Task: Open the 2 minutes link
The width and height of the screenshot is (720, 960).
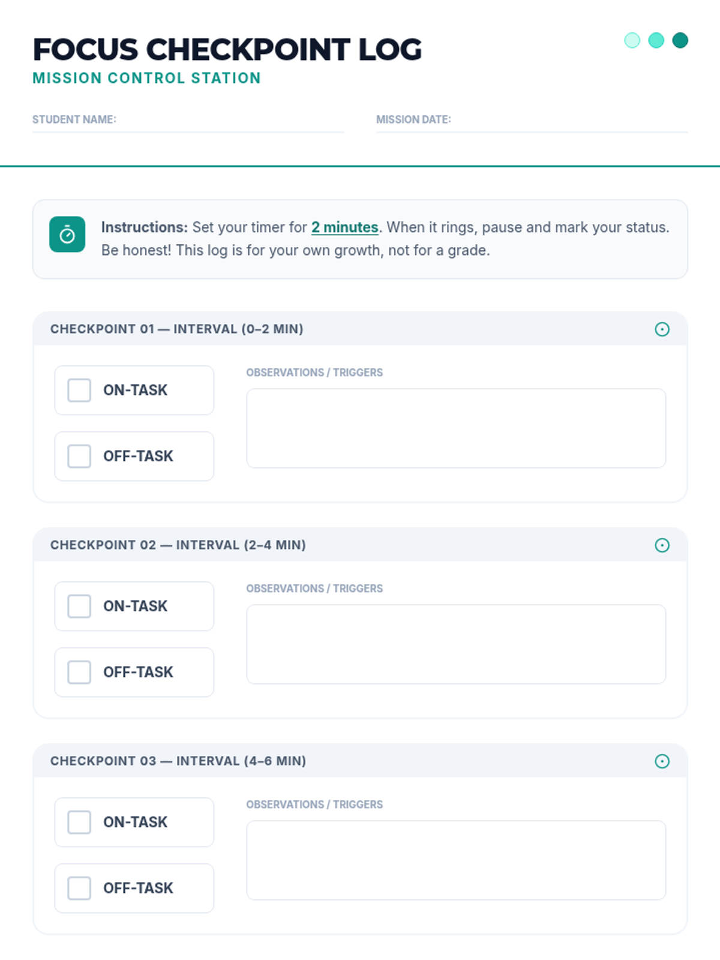Action: [x=344, y=227]
